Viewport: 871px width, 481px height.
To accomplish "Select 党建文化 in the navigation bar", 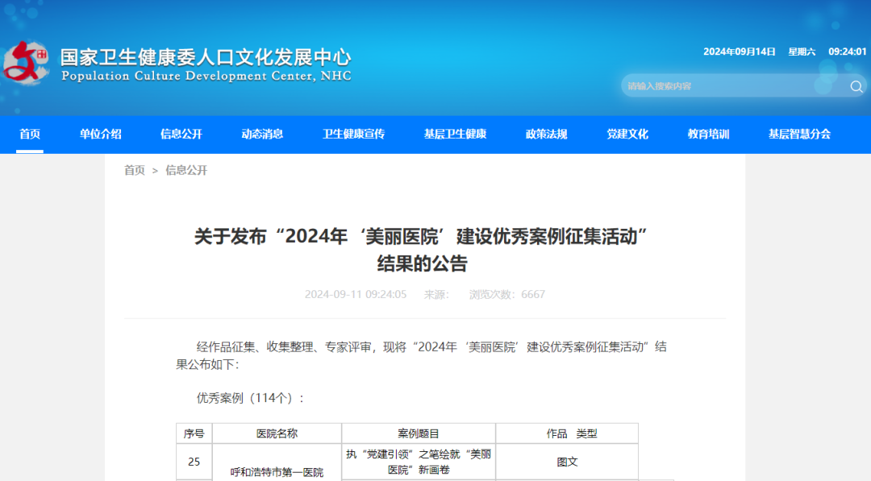I will [627, 135].
